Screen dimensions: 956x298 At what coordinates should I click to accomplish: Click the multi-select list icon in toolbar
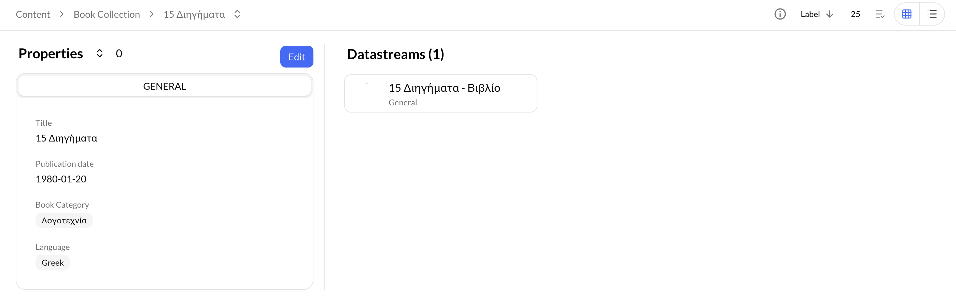click(880, 14)
